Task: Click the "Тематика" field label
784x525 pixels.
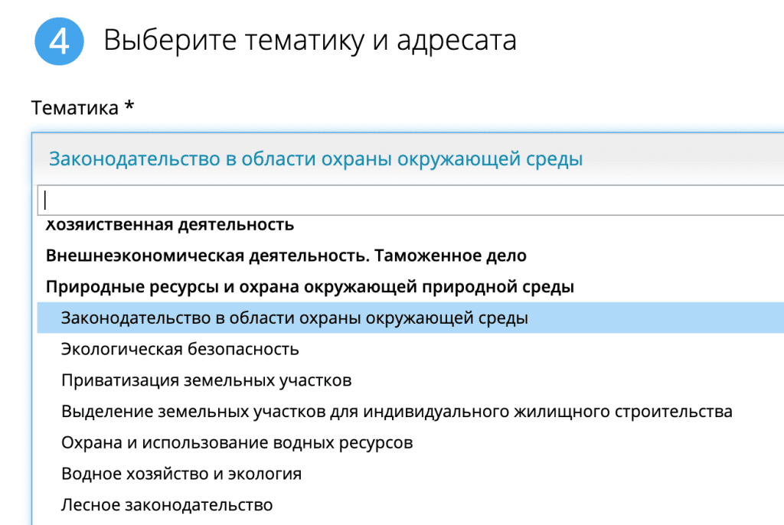Action: (74, 107)
